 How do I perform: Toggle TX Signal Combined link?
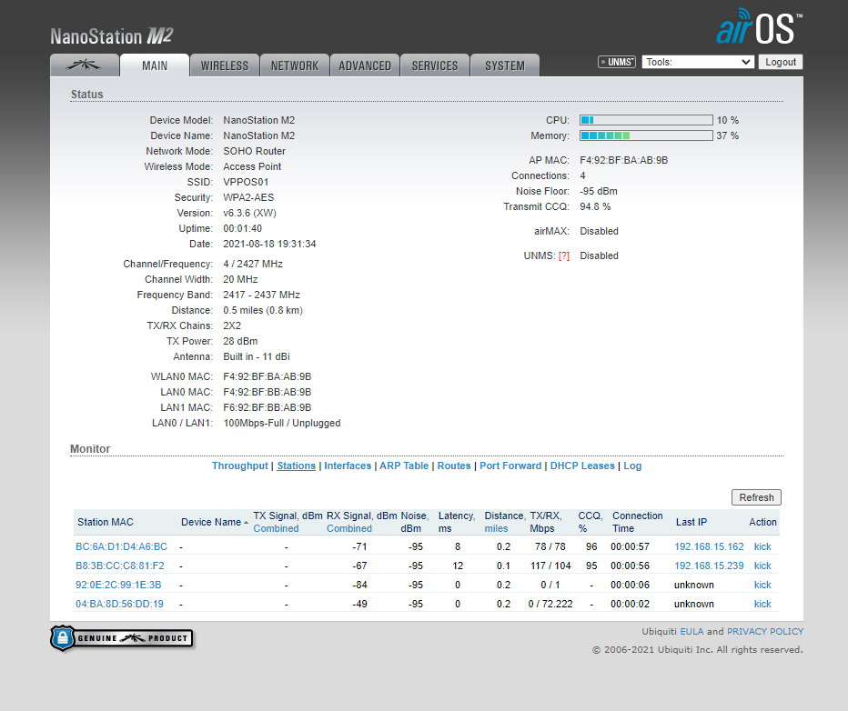(276, 528)
